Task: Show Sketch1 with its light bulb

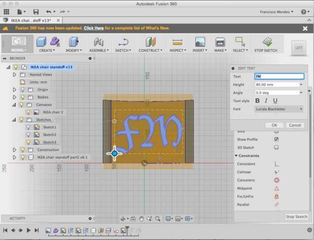Action: [x=28, y=127]
